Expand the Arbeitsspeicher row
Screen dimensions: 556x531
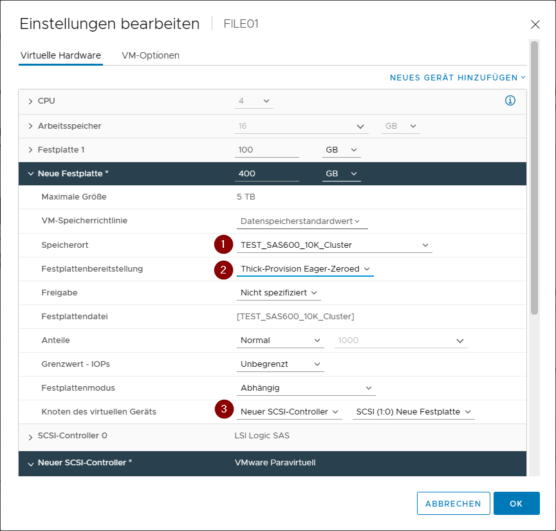click(30, 126)
